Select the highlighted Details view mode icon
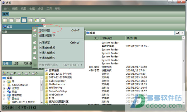Viewport: 187px width, 112px height. point(24,20)
